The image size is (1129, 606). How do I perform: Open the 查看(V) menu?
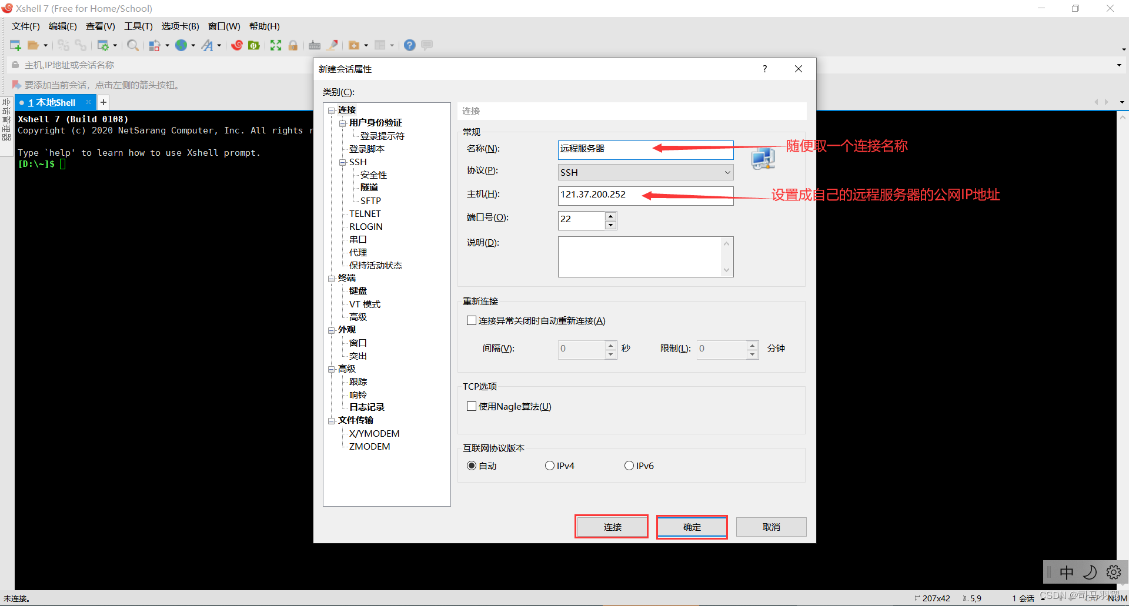point(101,26)
